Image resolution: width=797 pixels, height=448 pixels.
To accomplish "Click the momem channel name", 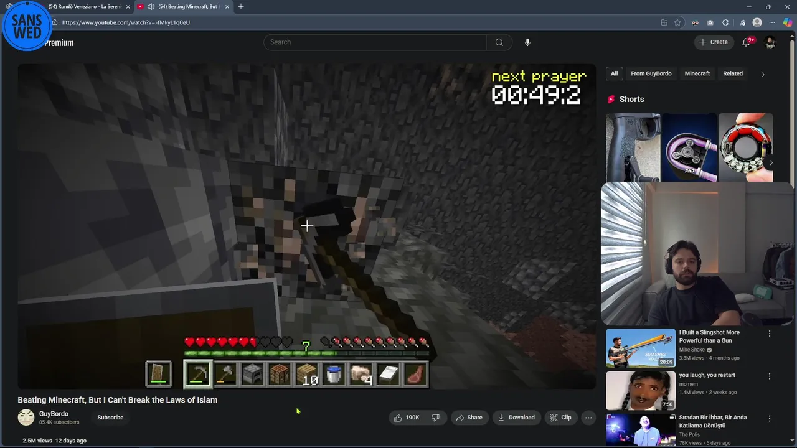I will [689, 384].
